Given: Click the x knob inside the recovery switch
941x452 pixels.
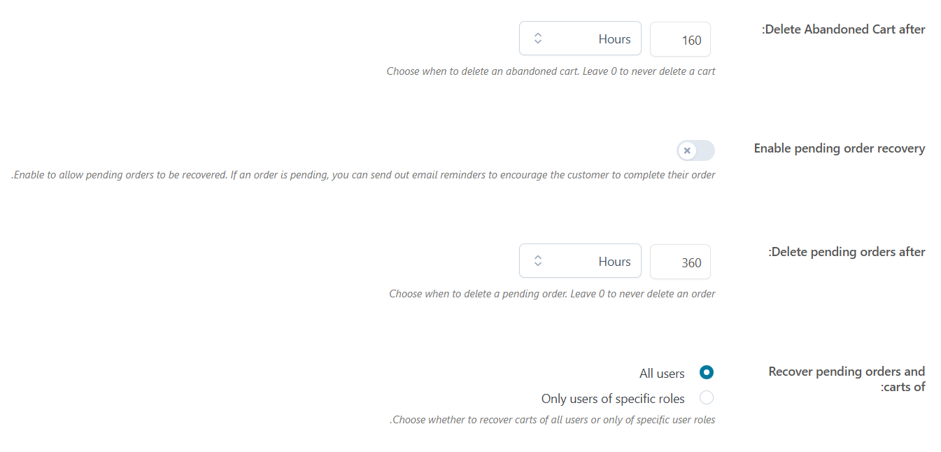Looking at the screenshot, I should [687, 150].
